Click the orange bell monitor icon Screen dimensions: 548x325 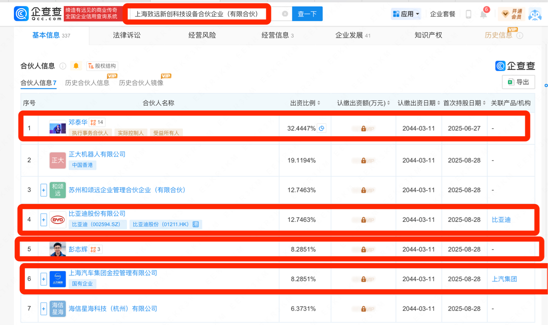pos(76,66)
